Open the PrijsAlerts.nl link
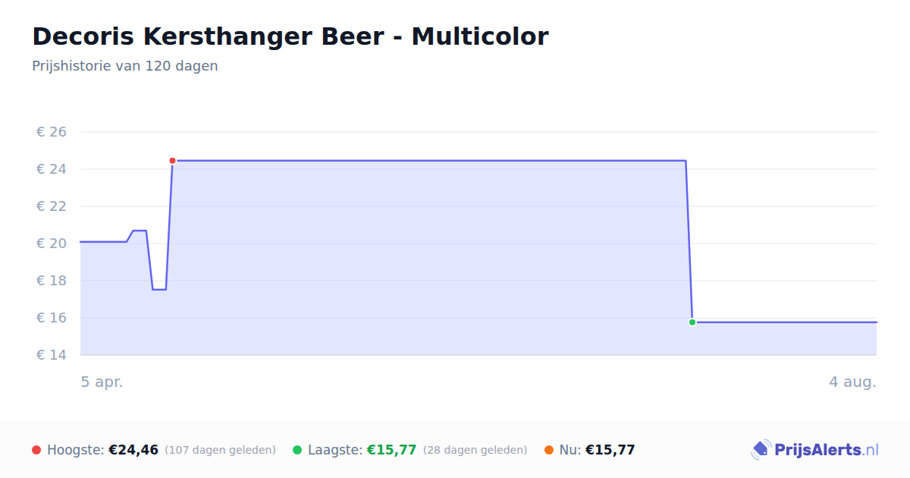The height and width of the screenshot is (478, 910). pyautogui.click(x=815, y=450)
